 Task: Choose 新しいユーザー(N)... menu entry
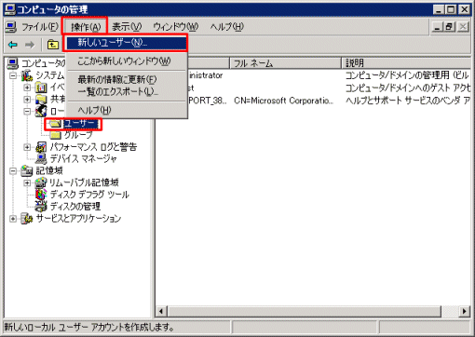click(x=126, y=43)
